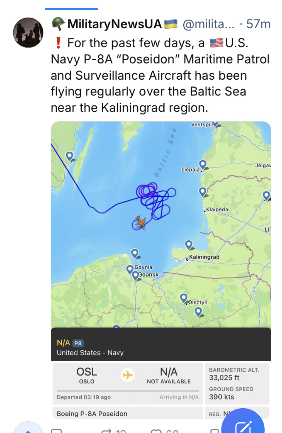Image resolution: width=282 pixels, height=433 pixels.
Task: Select the active timeline tab indicator
Action: click(72, 9)
